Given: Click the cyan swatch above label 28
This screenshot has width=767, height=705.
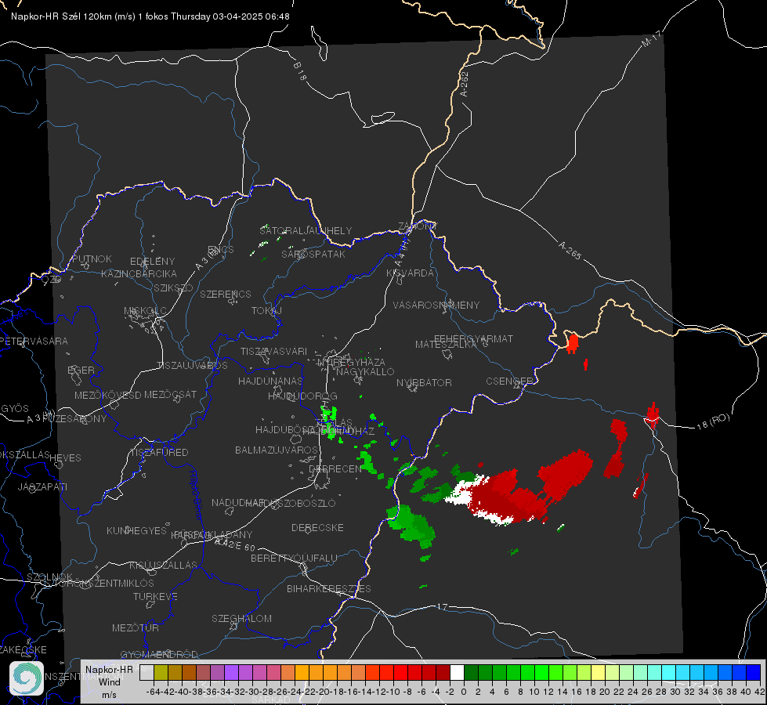Looking at the screenshot, I should [669, 672].
